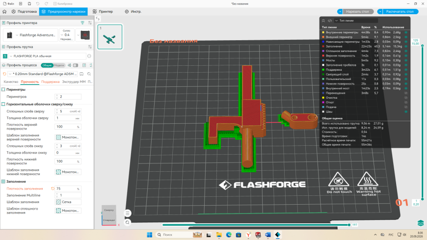This screenshot has width=427, height=240.
Task: Open the Шаблон сплошного заполнения dropdown
Action: click(68, 211)
